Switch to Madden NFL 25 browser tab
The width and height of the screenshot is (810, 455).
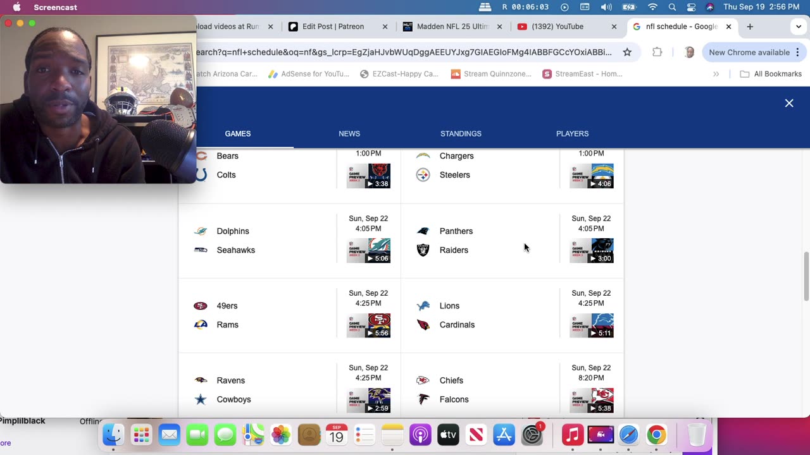(452, 27)
